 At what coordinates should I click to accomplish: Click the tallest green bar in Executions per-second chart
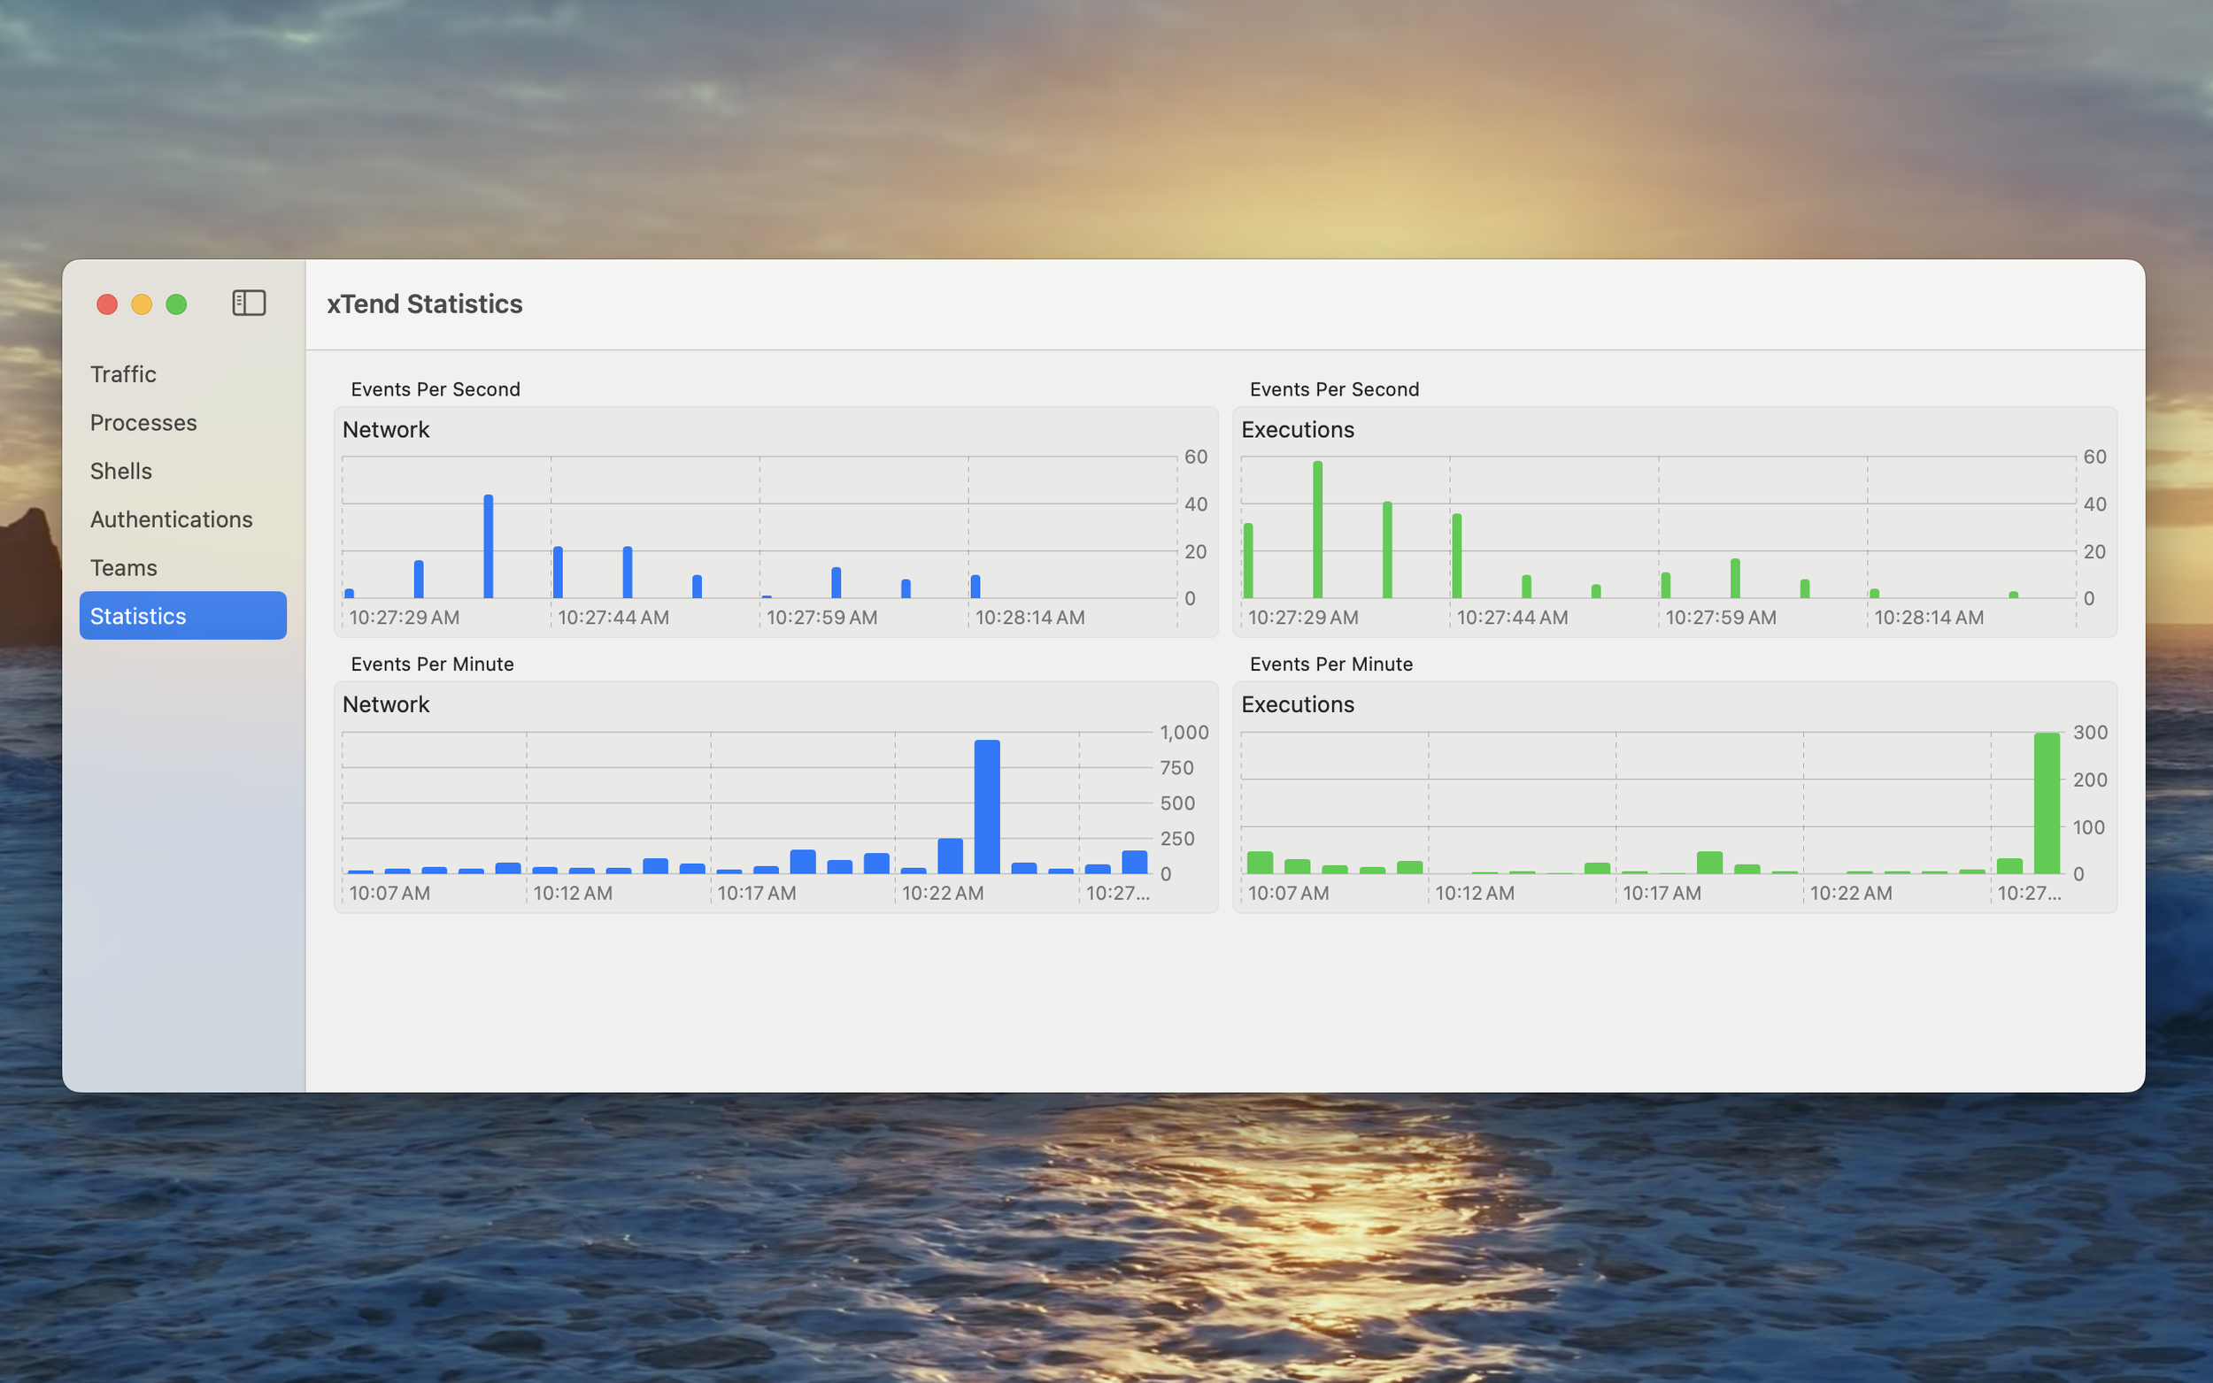(x=1317, y=531)
